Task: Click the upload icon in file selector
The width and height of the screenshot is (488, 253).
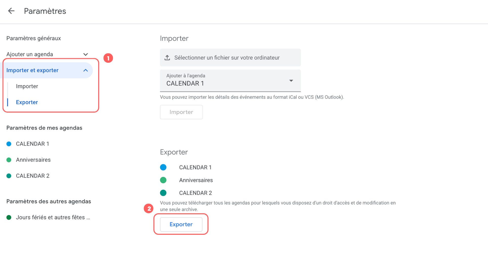Action: pos(167,58)
